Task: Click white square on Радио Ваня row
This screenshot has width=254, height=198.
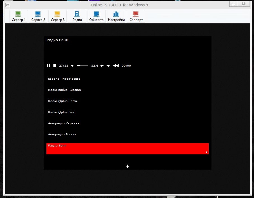Action: coord(206,152)
